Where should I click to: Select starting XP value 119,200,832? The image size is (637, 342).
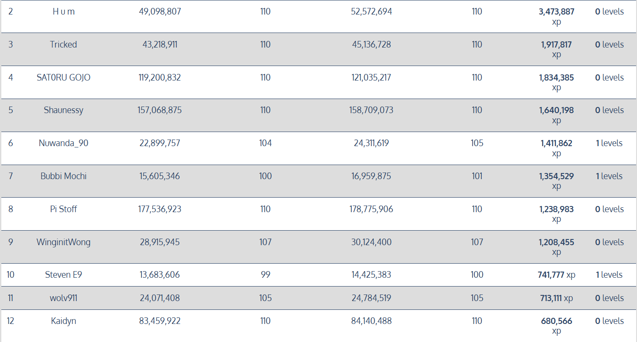pos(160,77)
